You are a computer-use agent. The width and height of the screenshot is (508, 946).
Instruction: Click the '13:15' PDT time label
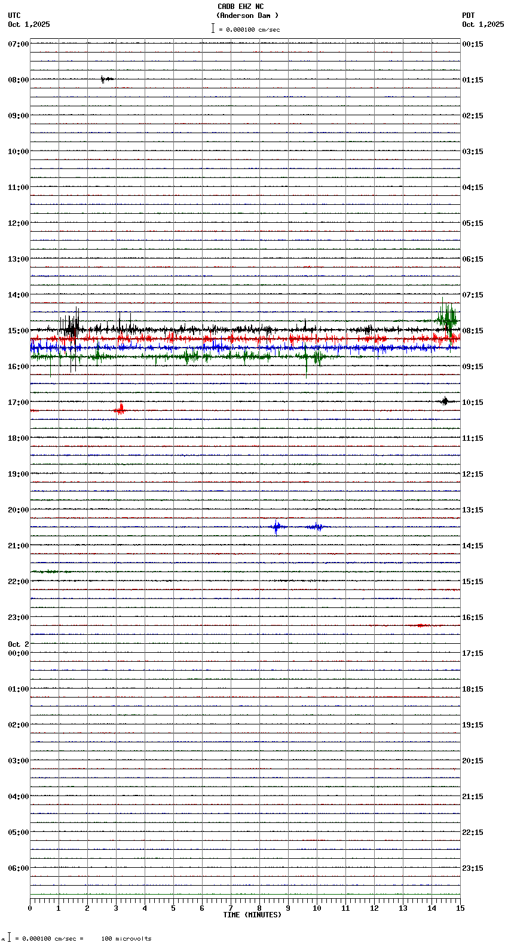[473, 510]
